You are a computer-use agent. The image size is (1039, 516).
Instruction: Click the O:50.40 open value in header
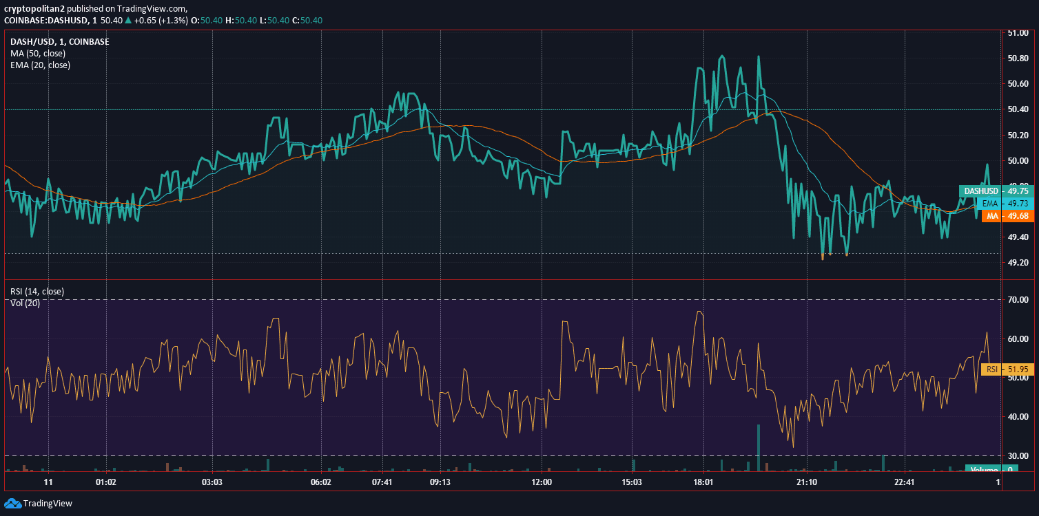tap(206, 20)
